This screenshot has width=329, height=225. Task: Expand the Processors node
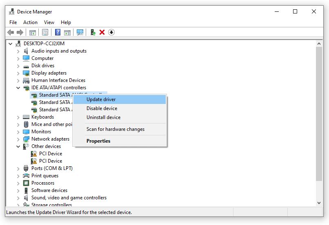18,183
